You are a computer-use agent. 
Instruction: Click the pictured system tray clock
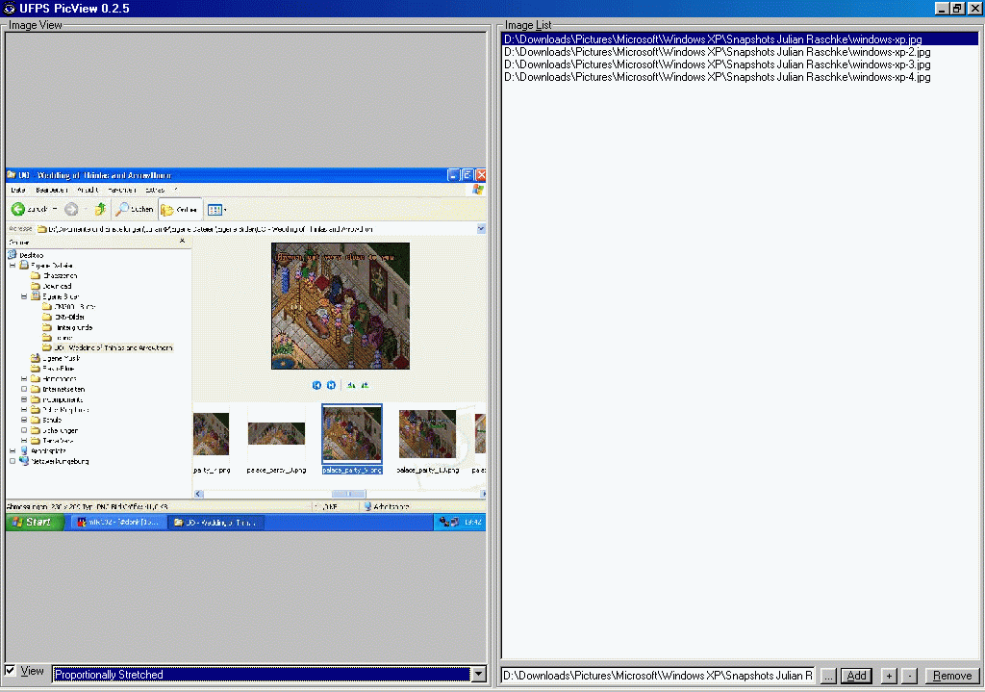point(473,522)
